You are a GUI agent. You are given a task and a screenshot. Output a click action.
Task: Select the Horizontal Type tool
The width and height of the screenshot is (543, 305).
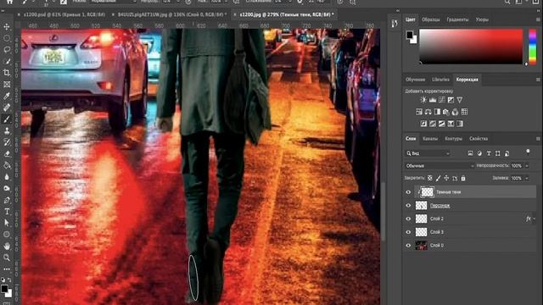click(x=7, y=211)
